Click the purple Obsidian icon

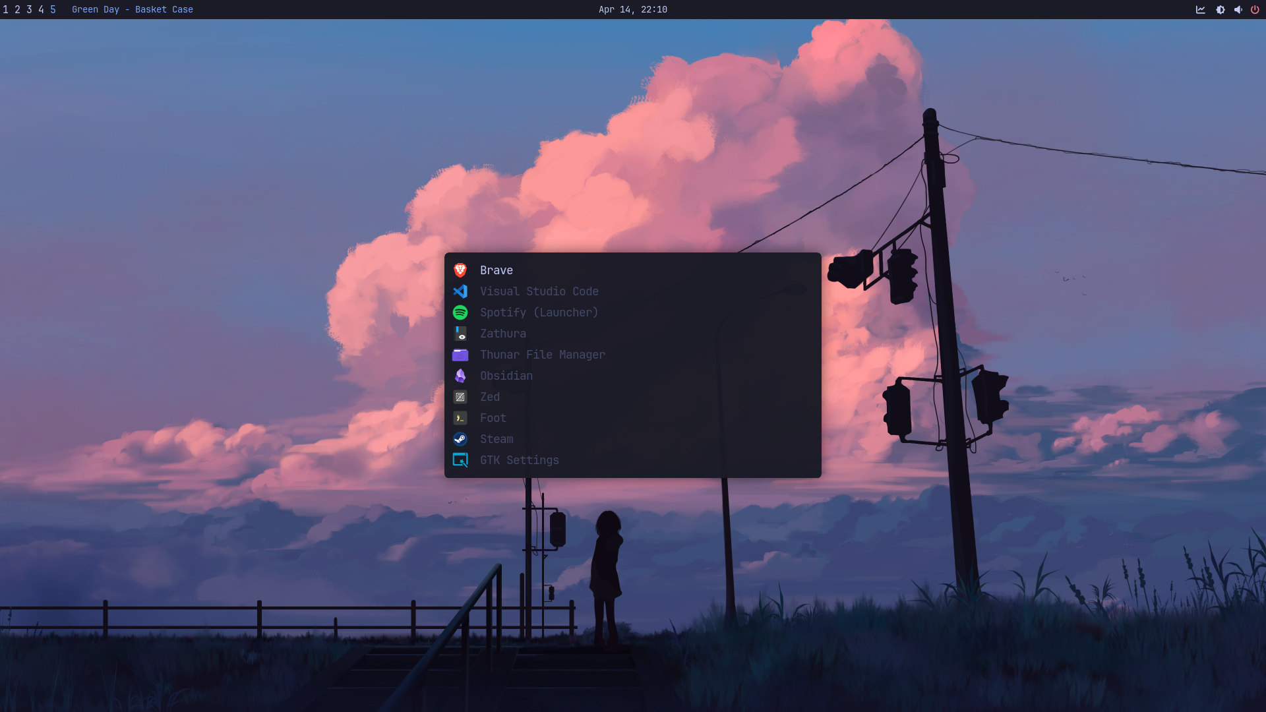(461, 376)
